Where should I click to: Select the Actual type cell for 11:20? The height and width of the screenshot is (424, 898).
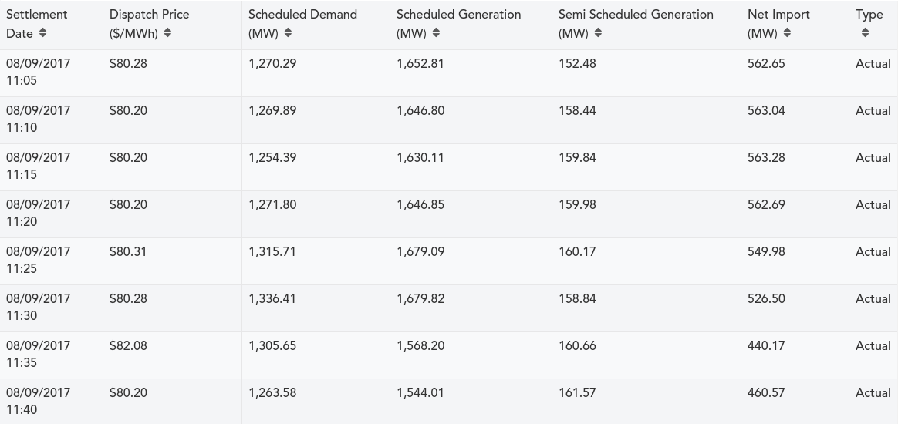click(873, 204)
